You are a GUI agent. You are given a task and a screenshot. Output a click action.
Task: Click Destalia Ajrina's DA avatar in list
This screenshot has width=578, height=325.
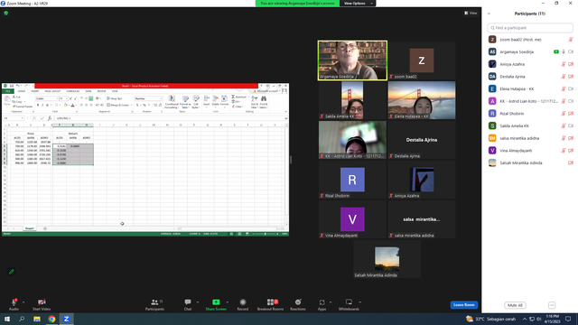[492, 77]
